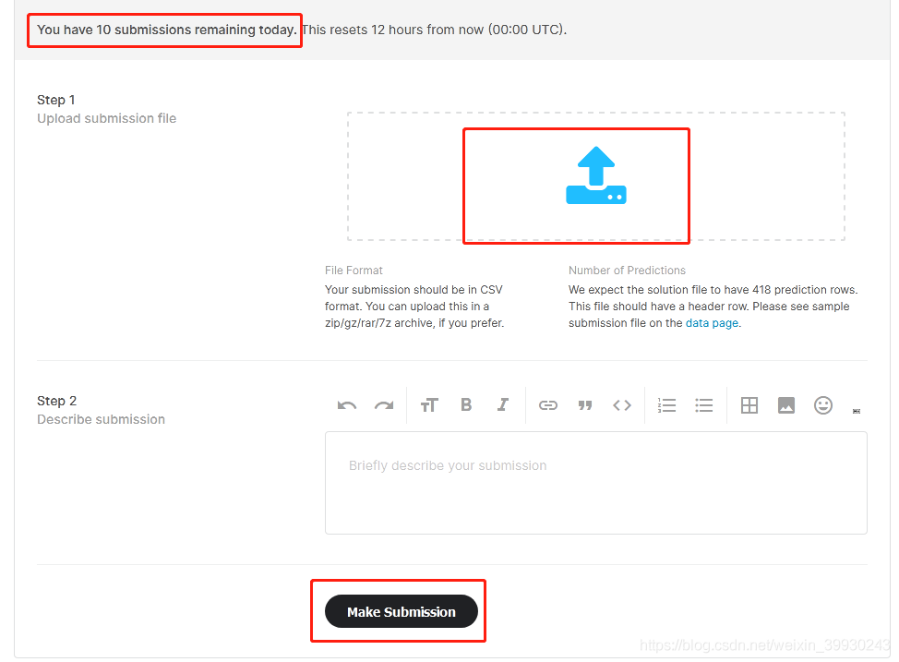The width and height of the screenshot is (899, 662).
Task: Click the Upload submission file label
Action: coord(107,118)
